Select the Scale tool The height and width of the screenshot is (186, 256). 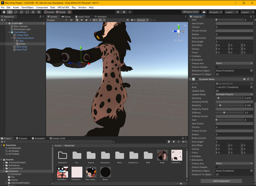22,12
